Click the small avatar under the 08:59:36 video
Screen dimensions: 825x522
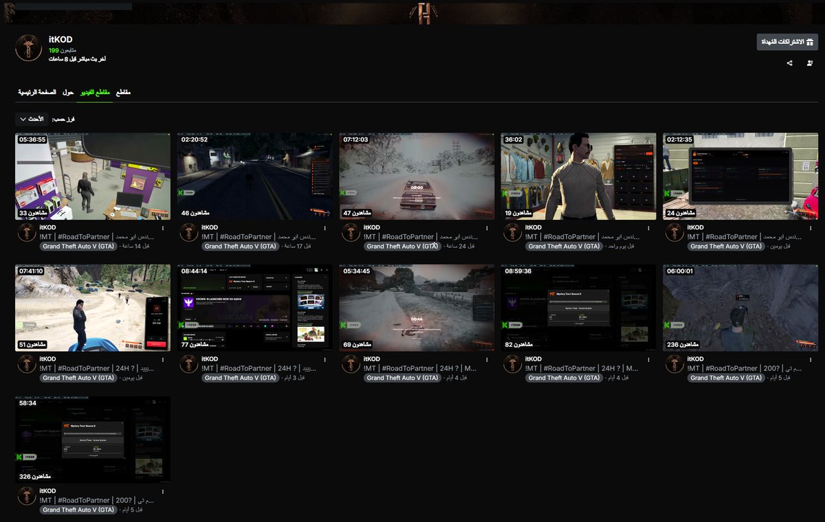pos(513,365)
